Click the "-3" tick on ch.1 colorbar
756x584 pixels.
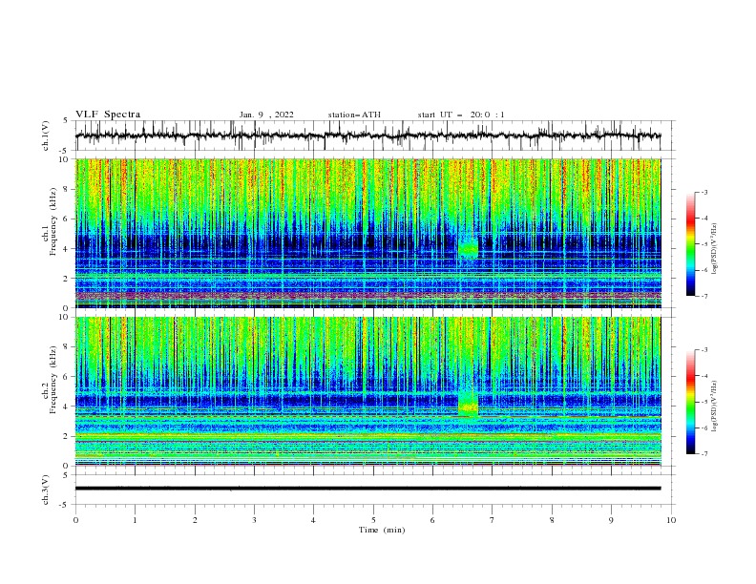tap(704, 192)
